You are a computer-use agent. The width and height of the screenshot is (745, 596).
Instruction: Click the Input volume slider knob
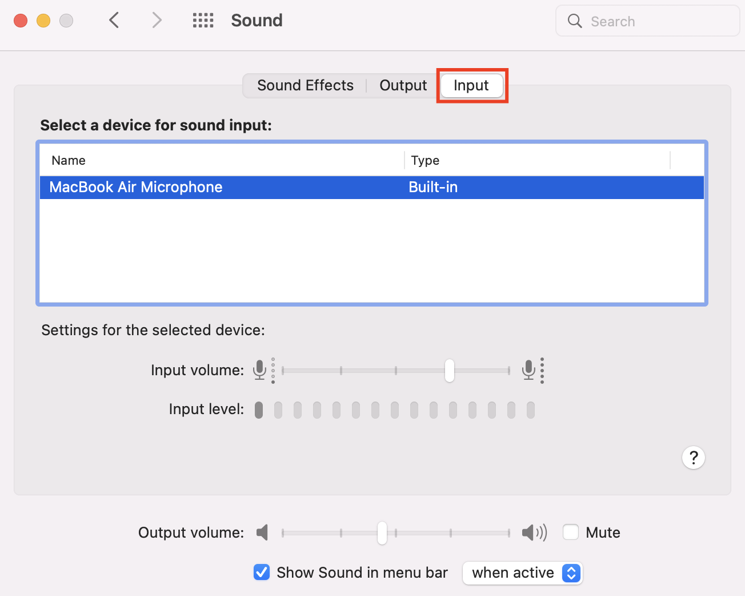click(450, 371)
